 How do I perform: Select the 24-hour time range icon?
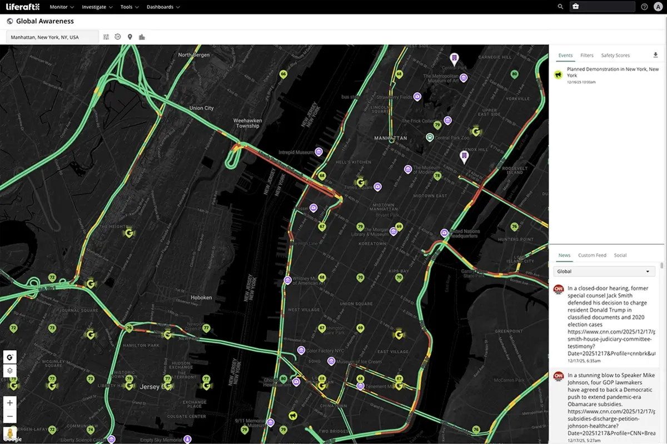point(118,37)
